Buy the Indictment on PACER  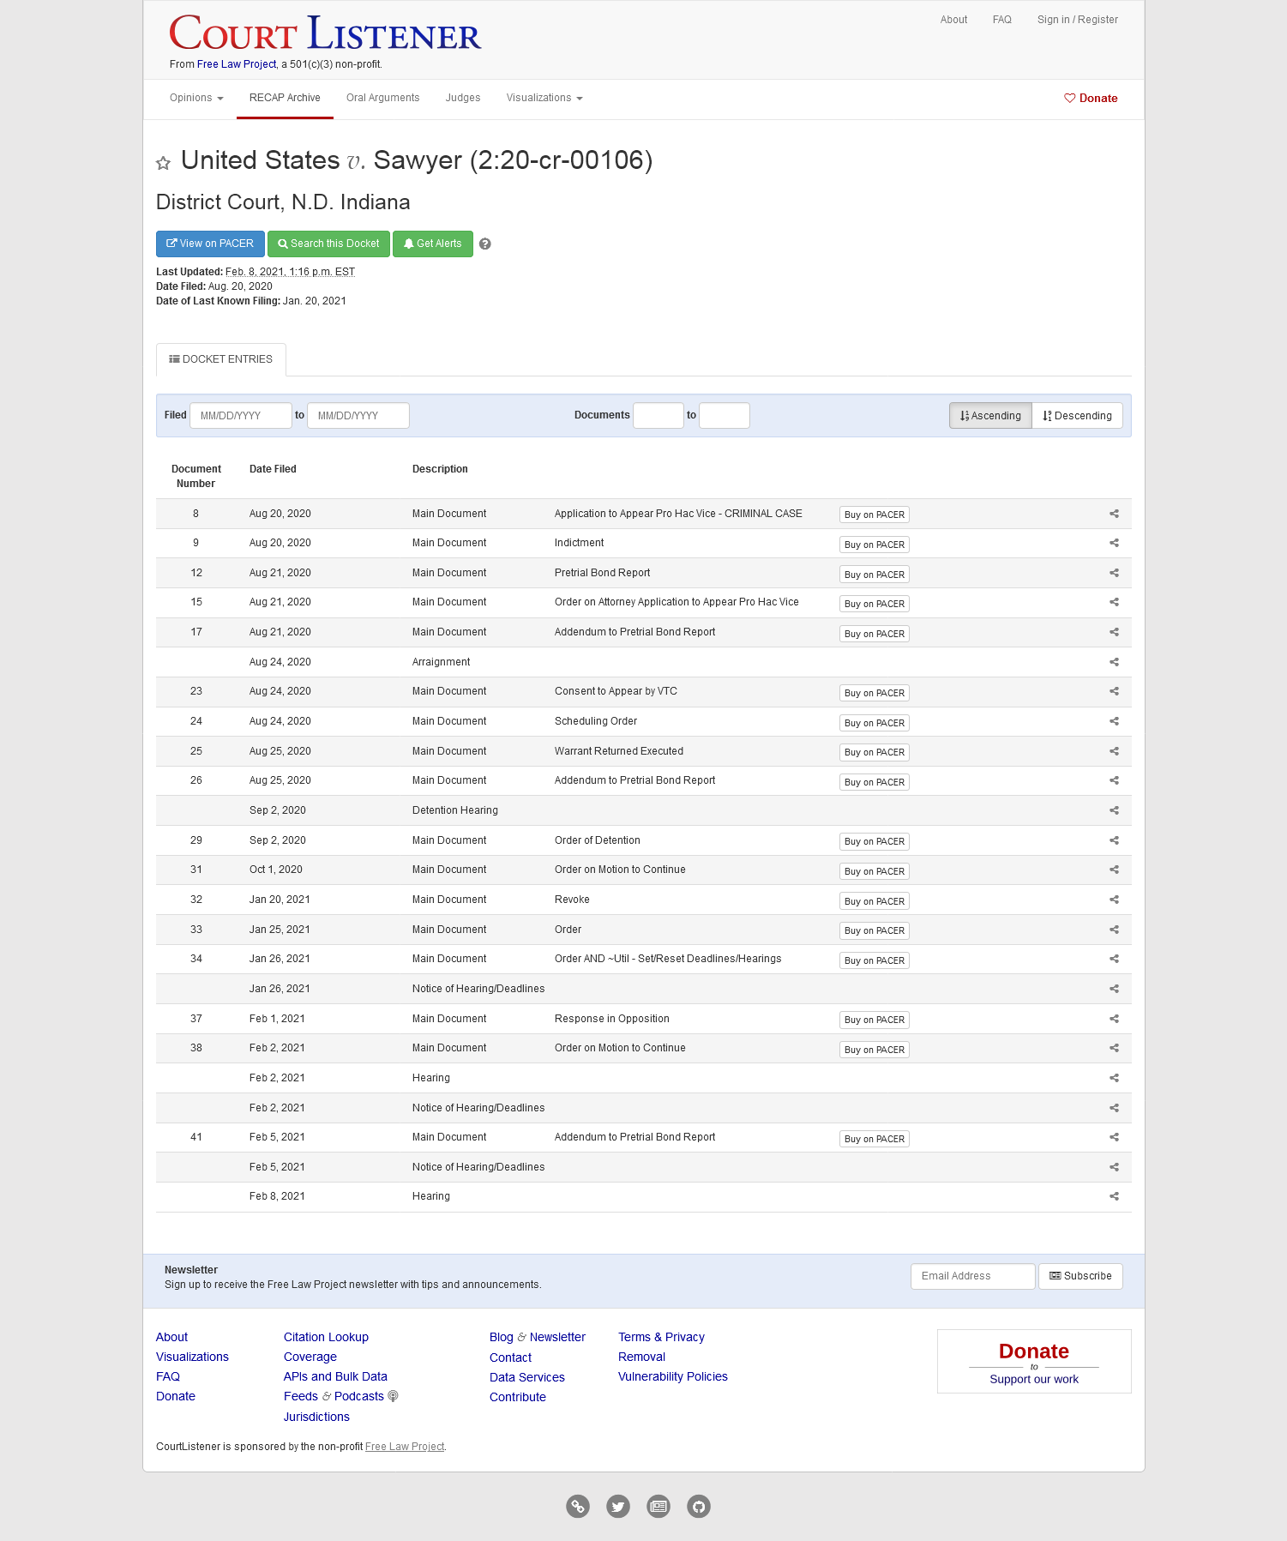874,545
